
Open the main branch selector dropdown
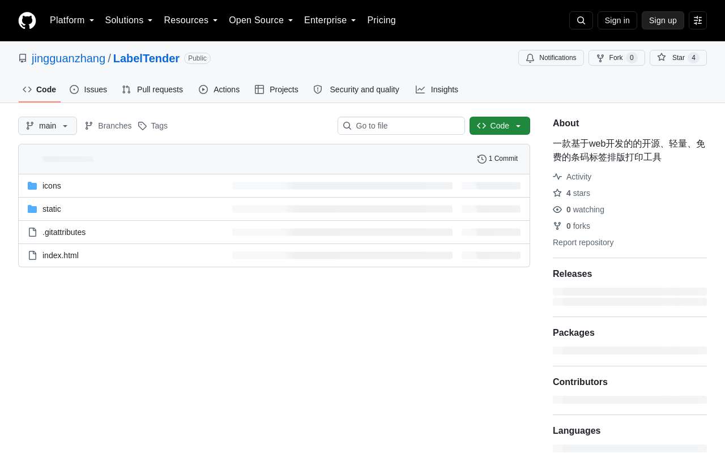(48, 126)
